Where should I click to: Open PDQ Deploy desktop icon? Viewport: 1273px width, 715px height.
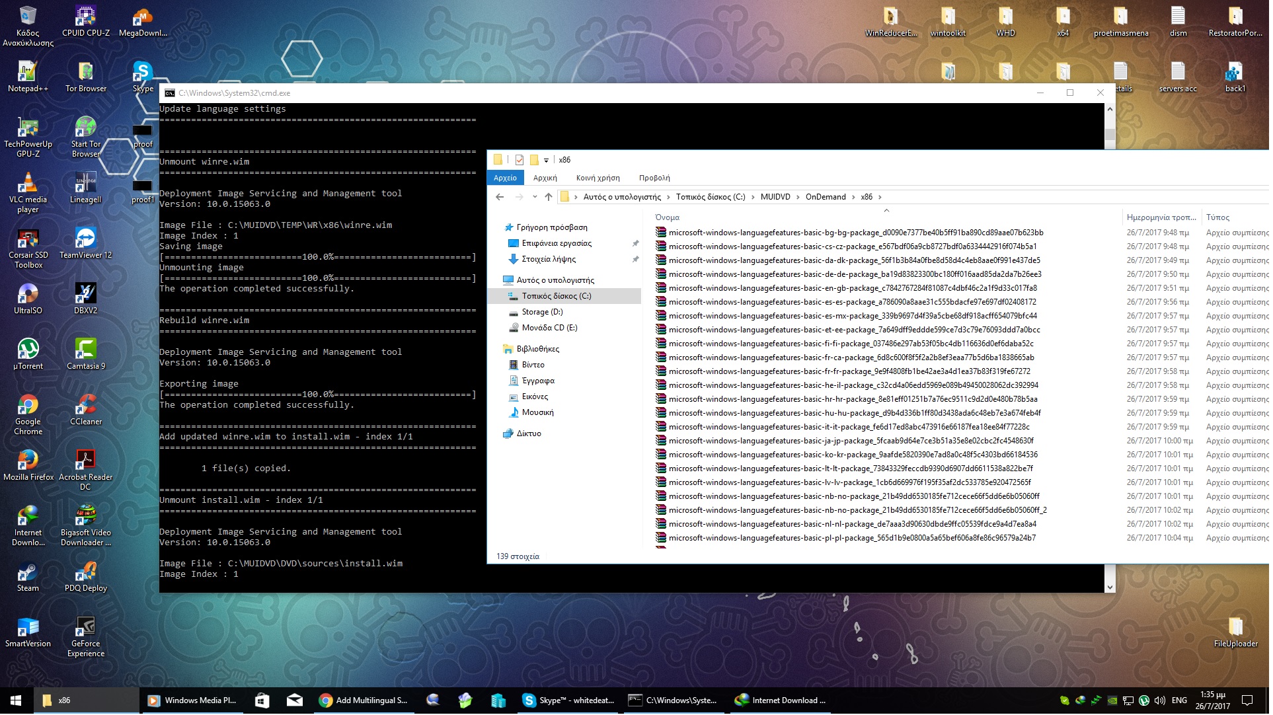[86, 576]
